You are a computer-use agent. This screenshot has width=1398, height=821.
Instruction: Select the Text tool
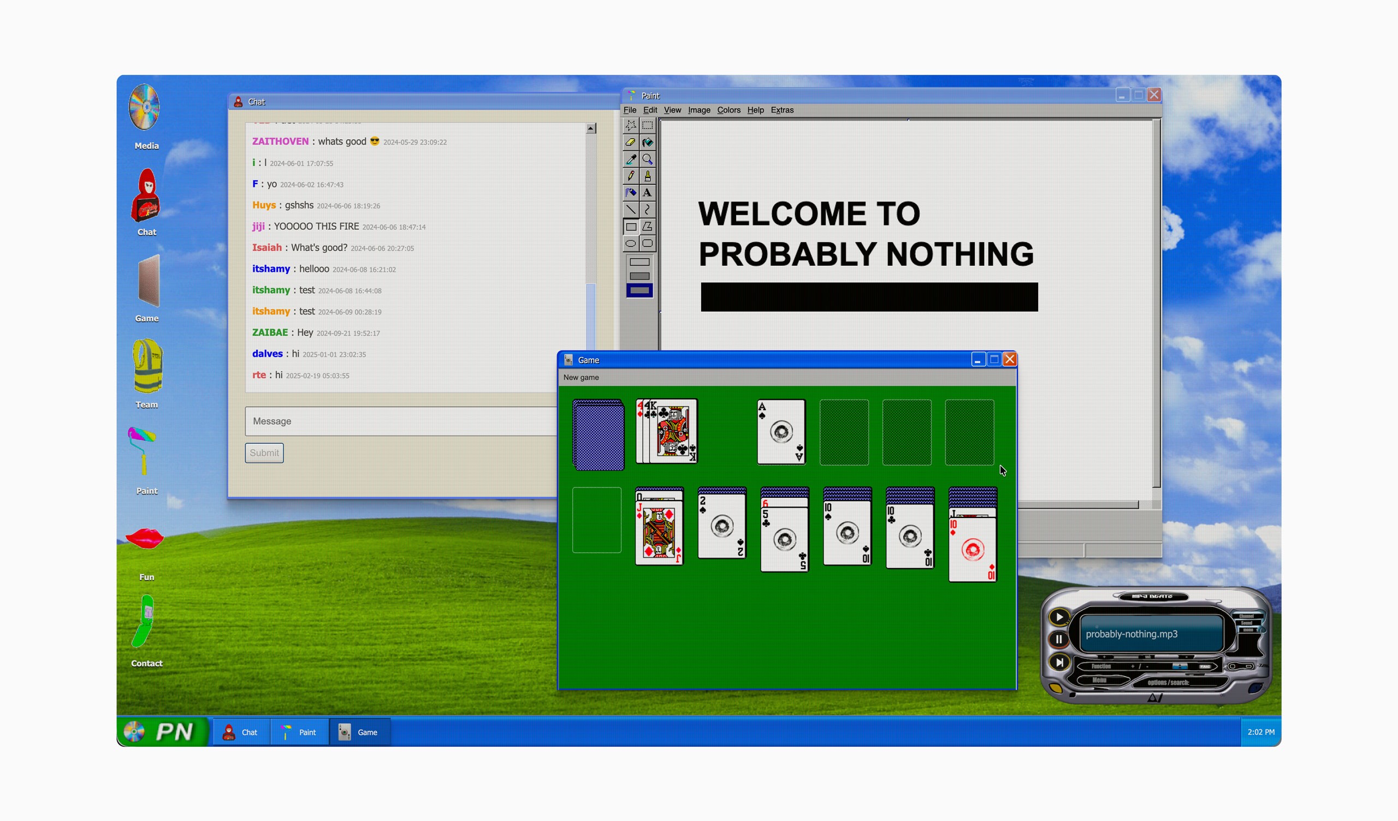click(x=648, y=193)
